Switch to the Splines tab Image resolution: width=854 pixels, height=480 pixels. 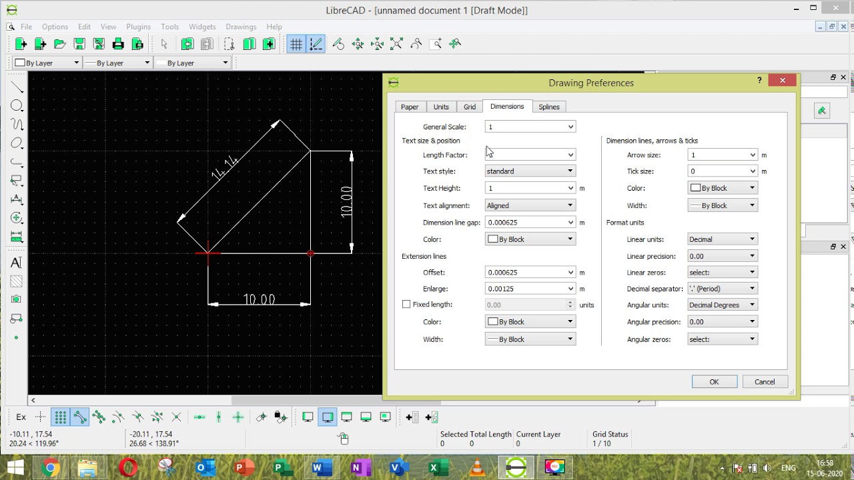click(x=549, y=107)
